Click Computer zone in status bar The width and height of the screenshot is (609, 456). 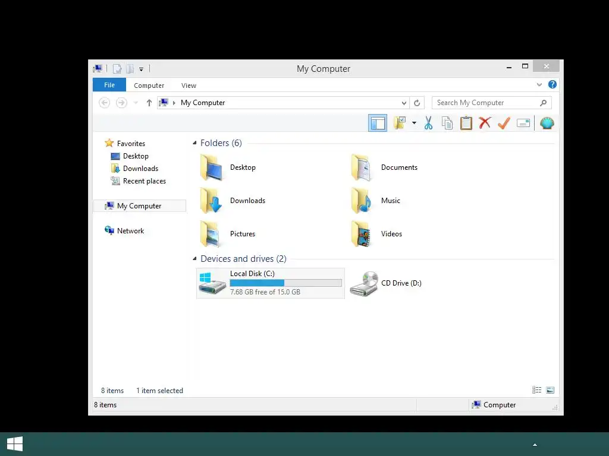pos(494,405)
